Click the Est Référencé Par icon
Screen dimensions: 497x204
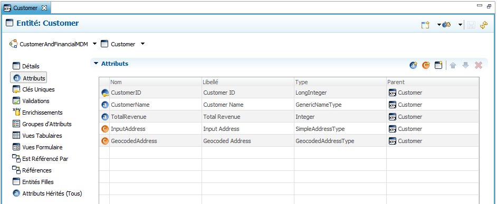[x=16, y=159]
